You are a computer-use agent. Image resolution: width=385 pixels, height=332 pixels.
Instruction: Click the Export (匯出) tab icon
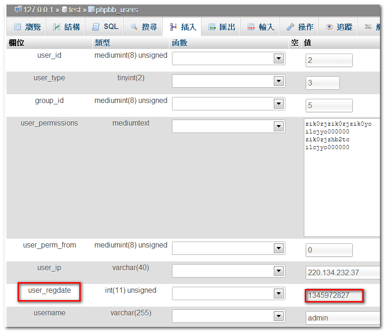point(212,27)
